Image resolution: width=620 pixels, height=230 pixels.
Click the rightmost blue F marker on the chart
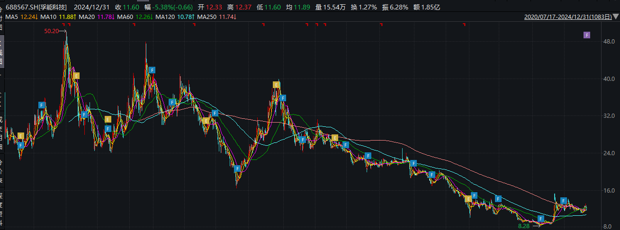pyautogui.click(x=564, y=201)
